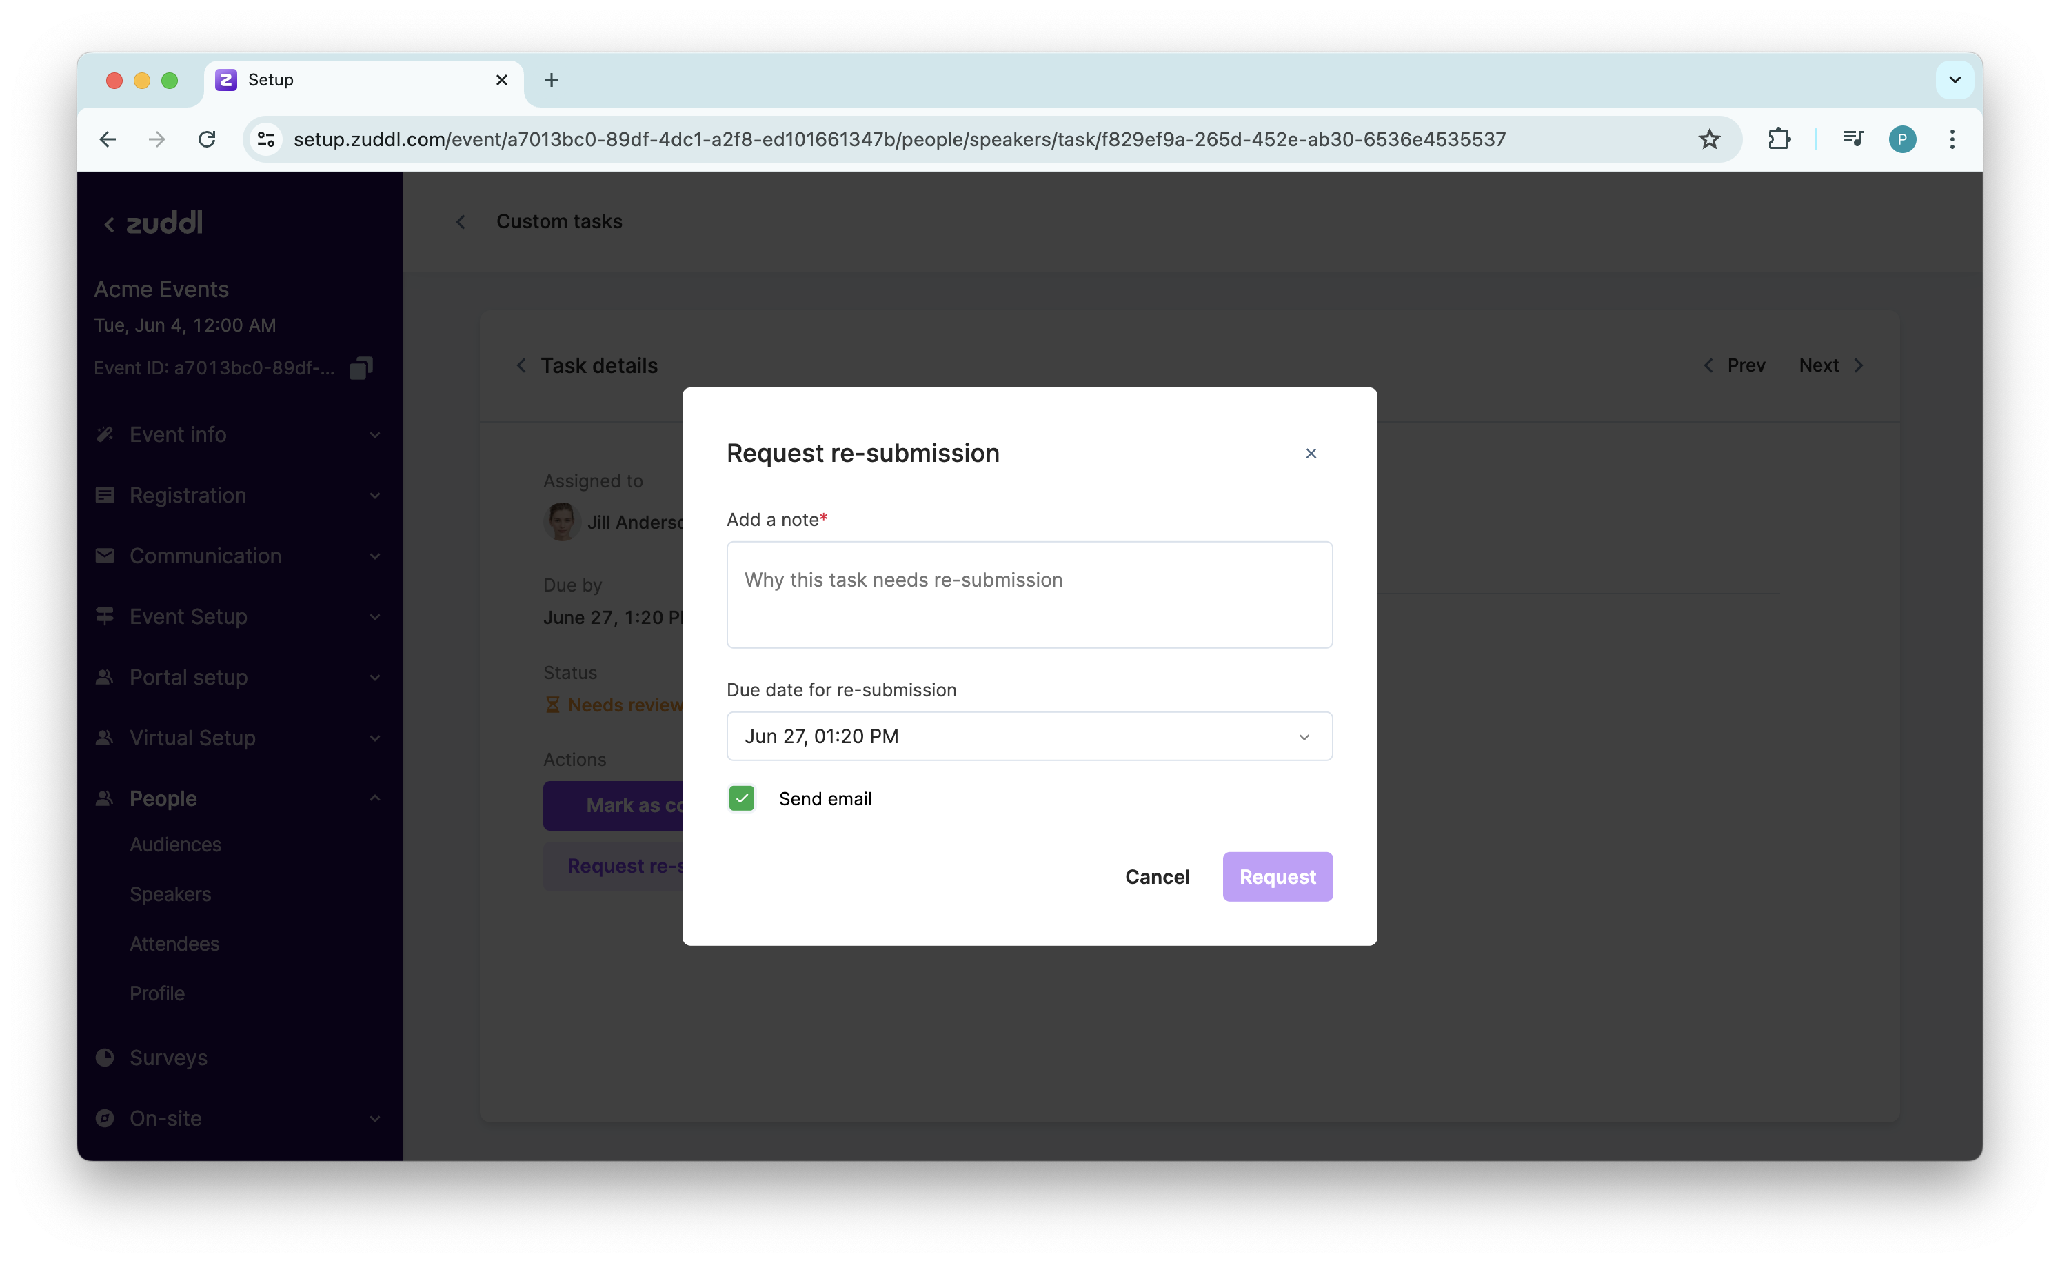Image resolution: width=2060 pixels, height=1263 pixels.
Task: Reload the page
Action: coord(207,139)
